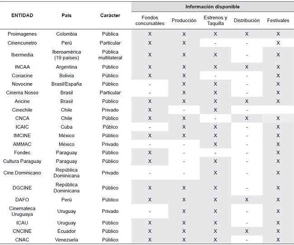Screen dimensions: 294x245
Task: Click the Proimagenes entity cell
Action: 22,34
